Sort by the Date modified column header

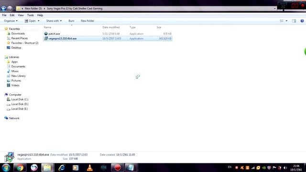coord(111,27)
